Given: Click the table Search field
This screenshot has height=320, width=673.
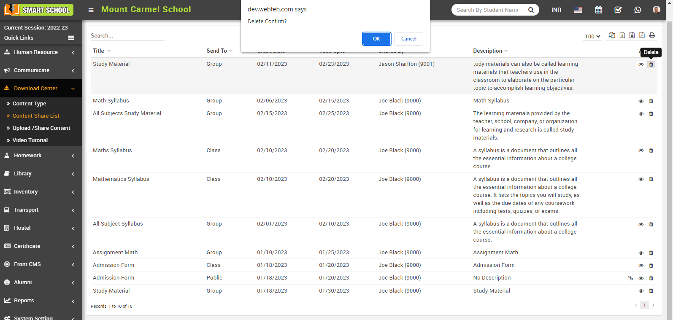Looking at the screenshot, I should point(127,36).
